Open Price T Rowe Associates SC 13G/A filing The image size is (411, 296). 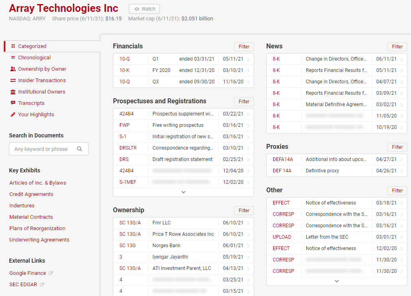pyautogui.click(x=183, y=234)
